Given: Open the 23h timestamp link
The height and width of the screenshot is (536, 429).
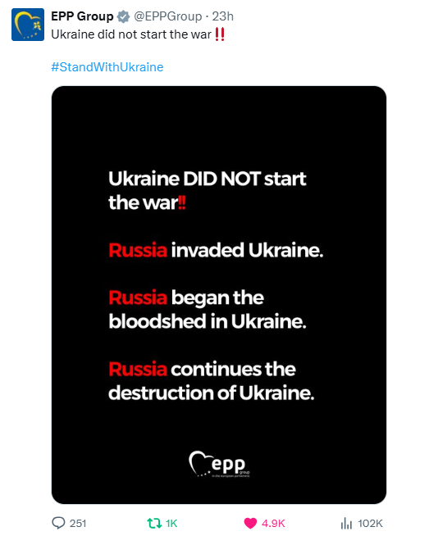Looking at the screenshot, I should pyautogui.click(x=223, y=16).
